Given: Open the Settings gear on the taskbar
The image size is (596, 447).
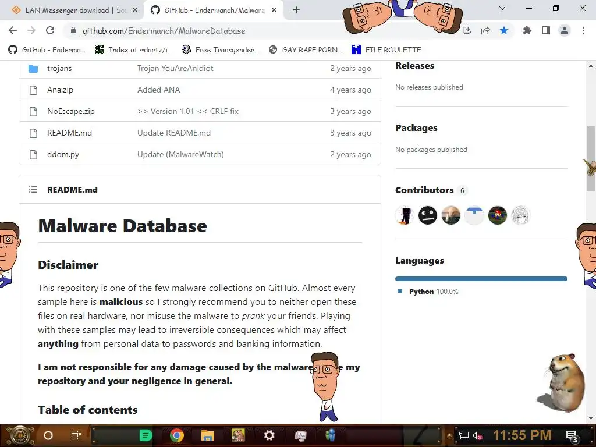Looking at the screenshot, I should tap(269, 435).
